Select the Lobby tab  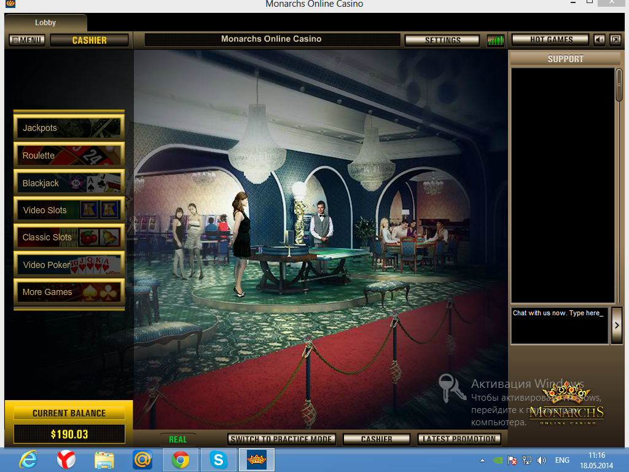tap(45, 23)
